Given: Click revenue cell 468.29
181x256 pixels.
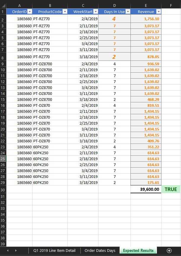Looking at the screenshot, I should [x=146, y=99].
